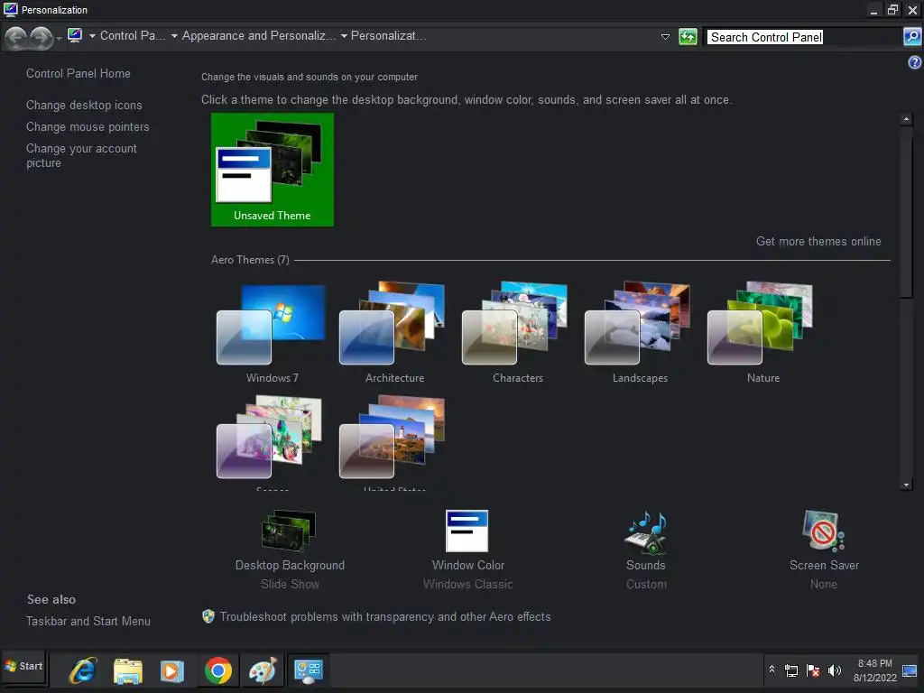The height and width of the screenshot is (693, 924).
Task: Click the Control Panel taskbar button
Action: point(309,670)
